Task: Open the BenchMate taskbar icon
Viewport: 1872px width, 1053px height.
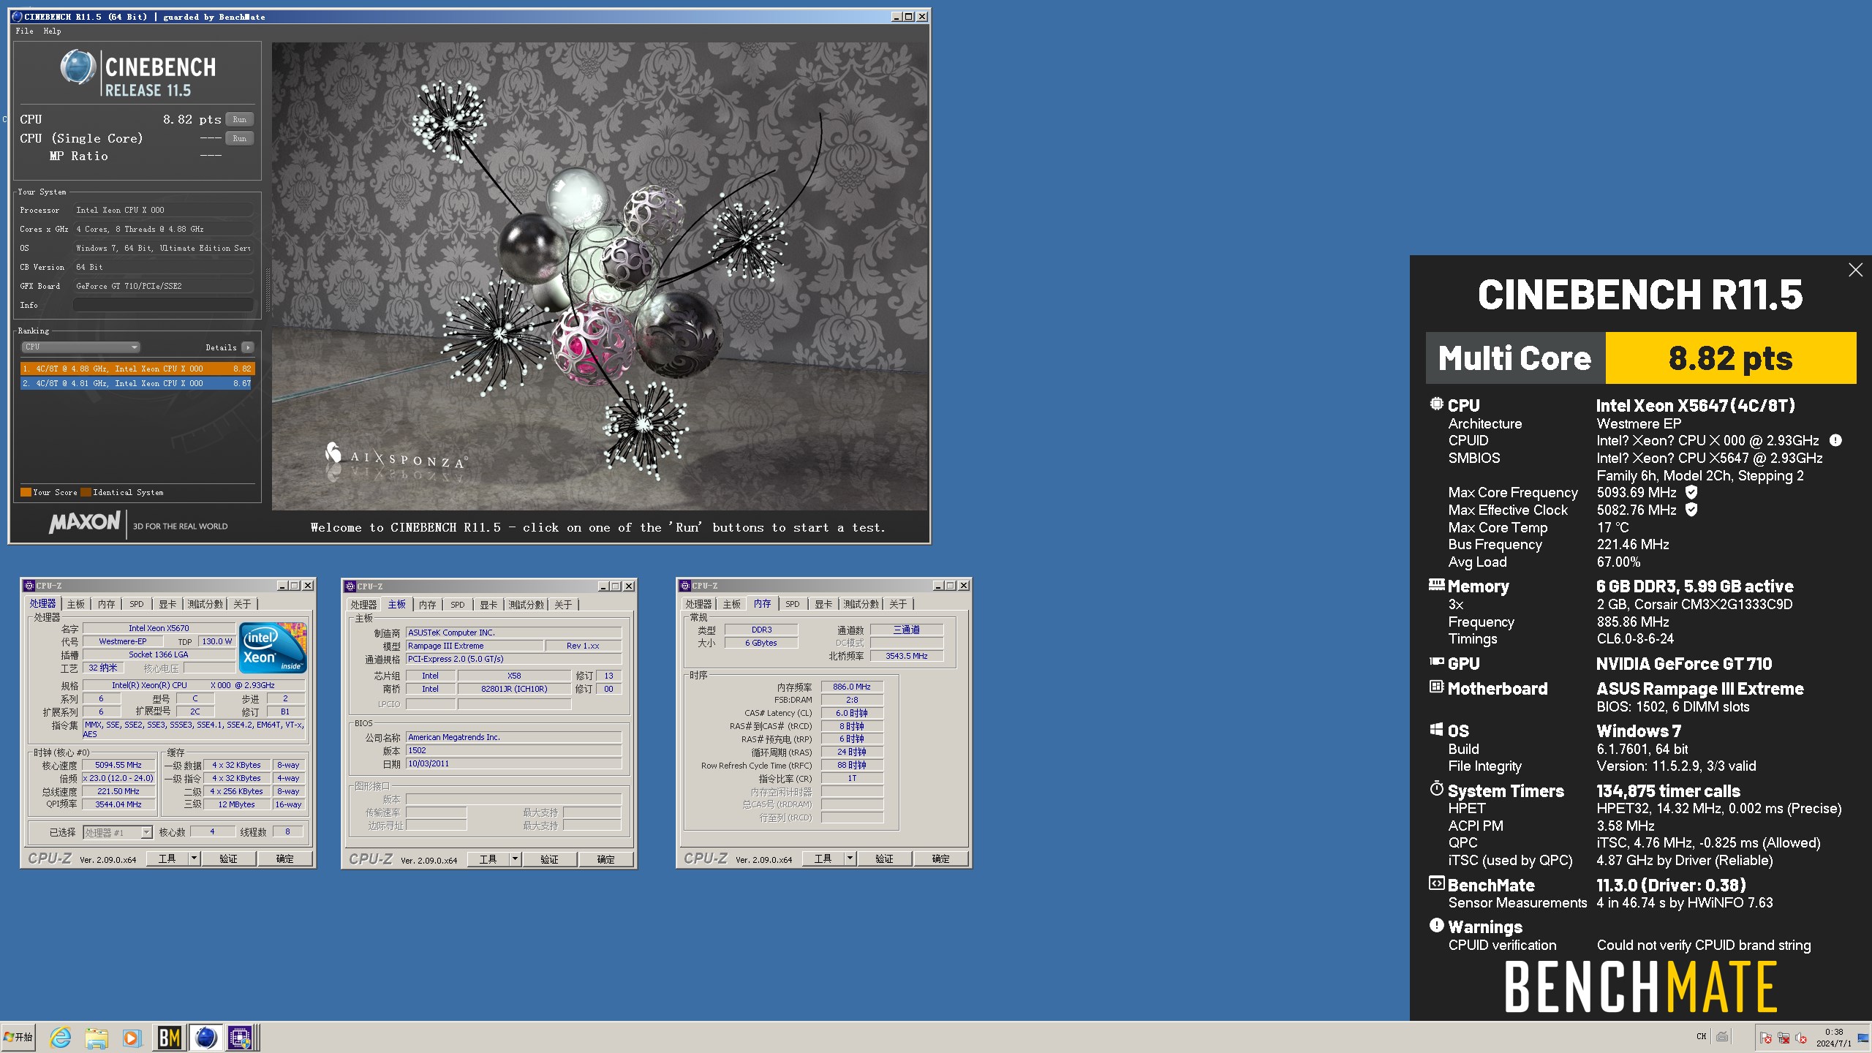Action: [x=170, y=1037]
